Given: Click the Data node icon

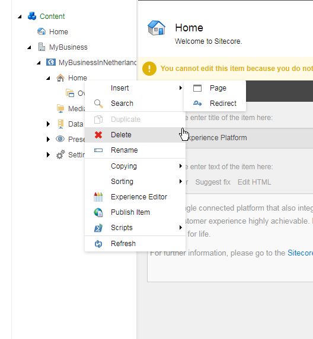Looking at the screenshot, I should (60, 124).
